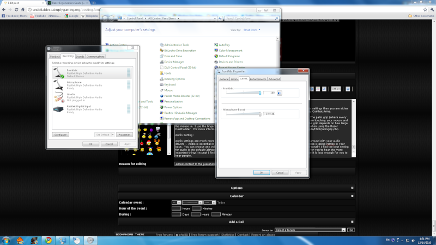This screenshot has width=436, height=245.
Task: Click Go next to Jump to
Action: pos(351,230)
